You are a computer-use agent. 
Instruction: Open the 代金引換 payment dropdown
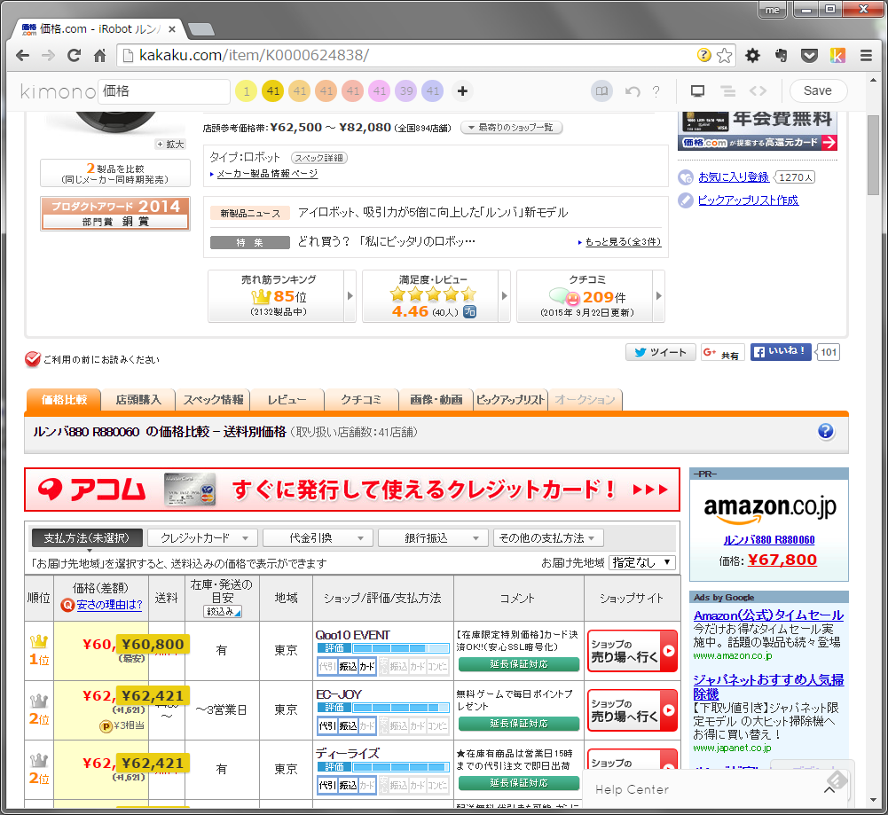click(x=318, y=538)
